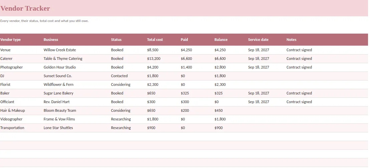Select the $1,400 paid cell
370x168 pixels.
click(x=187, y=67)
